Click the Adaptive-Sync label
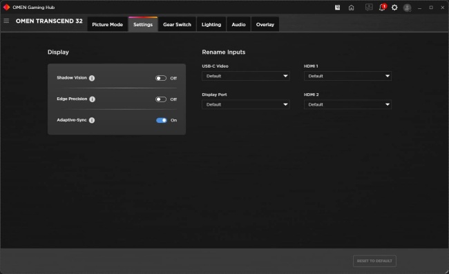 72,120
